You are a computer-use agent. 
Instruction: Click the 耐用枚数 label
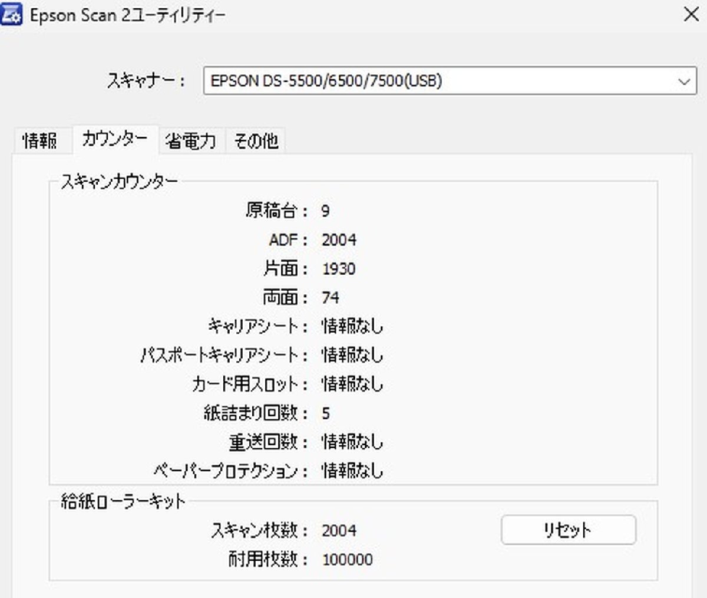(268, 559)
